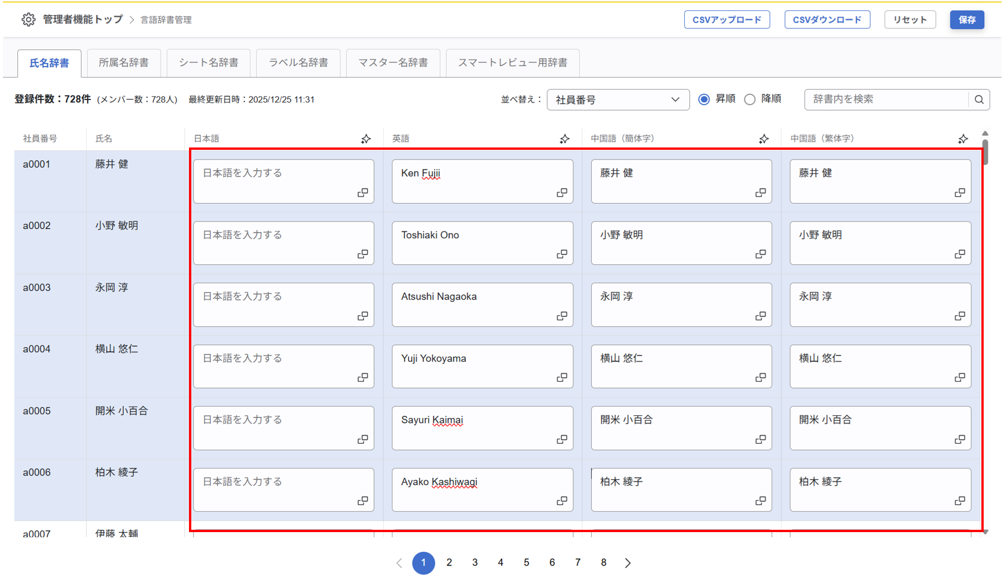Open the スマートレビュー用辞書 tab

[x=512, y=62]
